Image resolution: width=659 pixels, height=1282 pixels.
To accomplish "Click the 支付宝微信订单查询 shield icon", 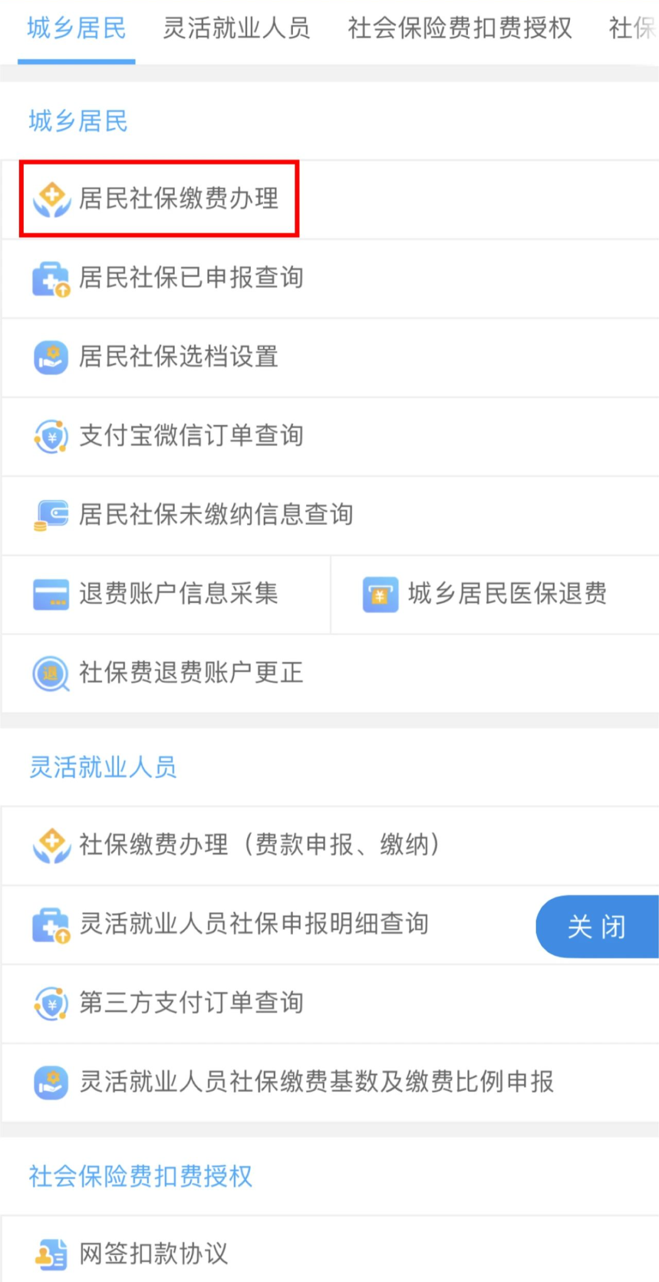I will point(51,436).
